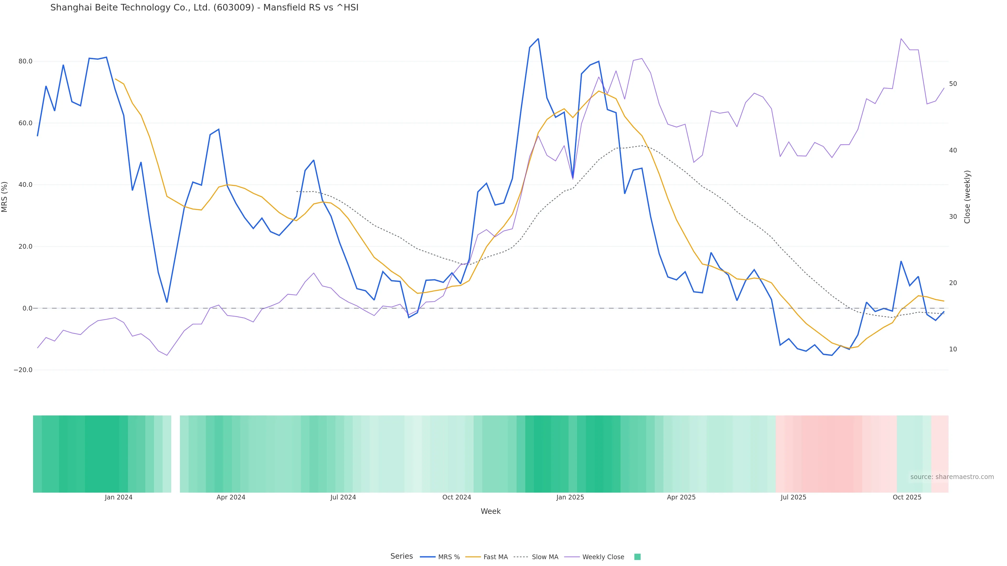Click the white gap in the heatmap strip

pos(175,454)
